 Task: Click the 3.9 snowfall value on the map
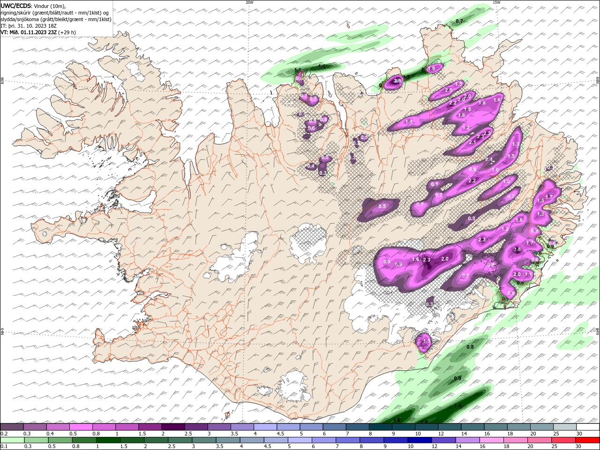(x=398, y=81)
